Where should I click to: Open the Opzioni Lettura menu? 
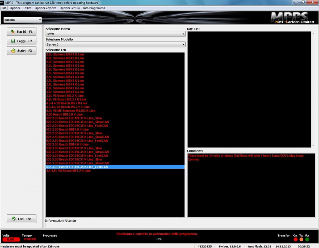coord(70,8)
